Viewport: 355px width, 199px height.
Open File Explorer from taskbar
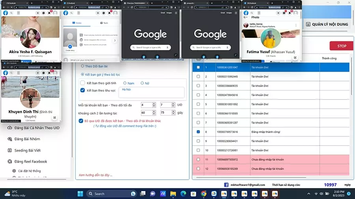[x=173, y=193]
